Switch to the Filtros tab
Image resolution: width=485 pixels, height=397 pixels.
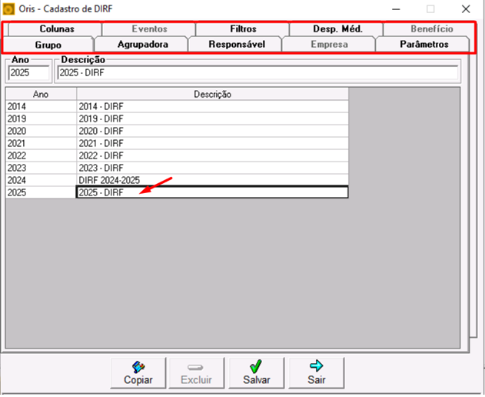243,29
